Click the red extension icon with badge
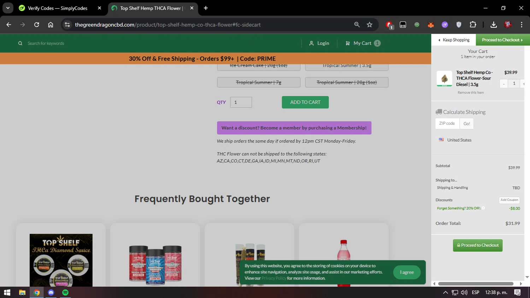 (389, 25)
